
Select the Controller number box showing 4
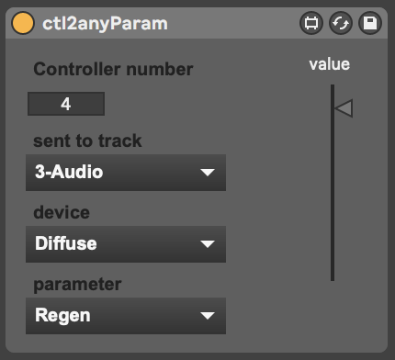pyautogui.click(x=66, y=104)
